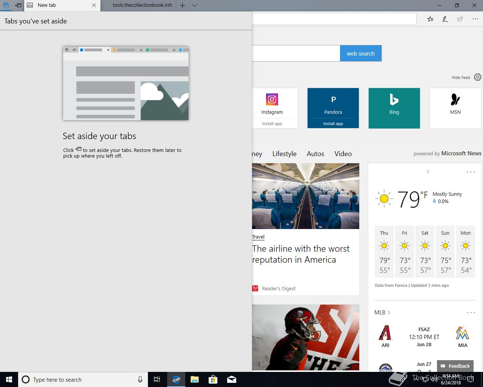Open the airplane cabin article image

coord(306,196)
